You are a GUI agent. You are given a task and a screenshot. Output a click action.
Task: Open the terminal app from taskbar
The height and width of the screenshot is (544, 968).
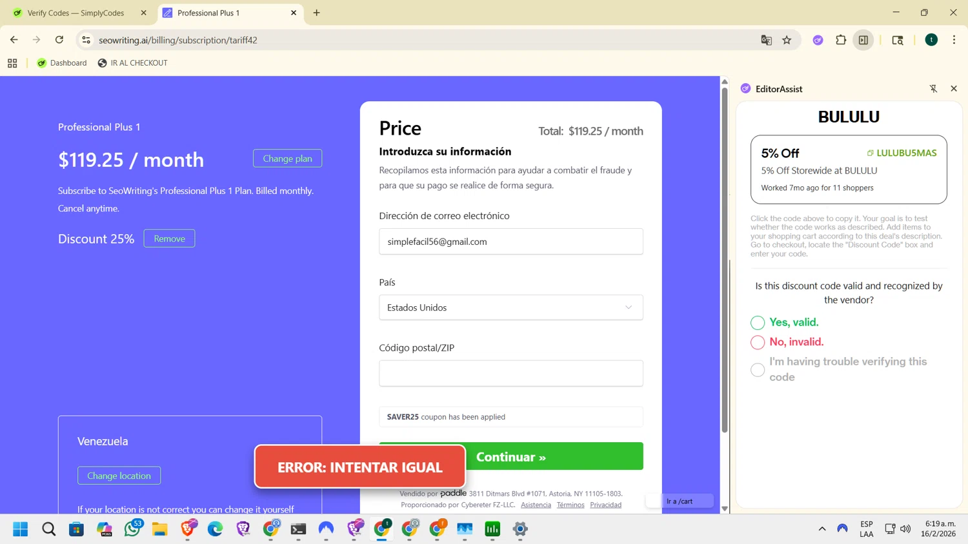(x=298, y=529)
